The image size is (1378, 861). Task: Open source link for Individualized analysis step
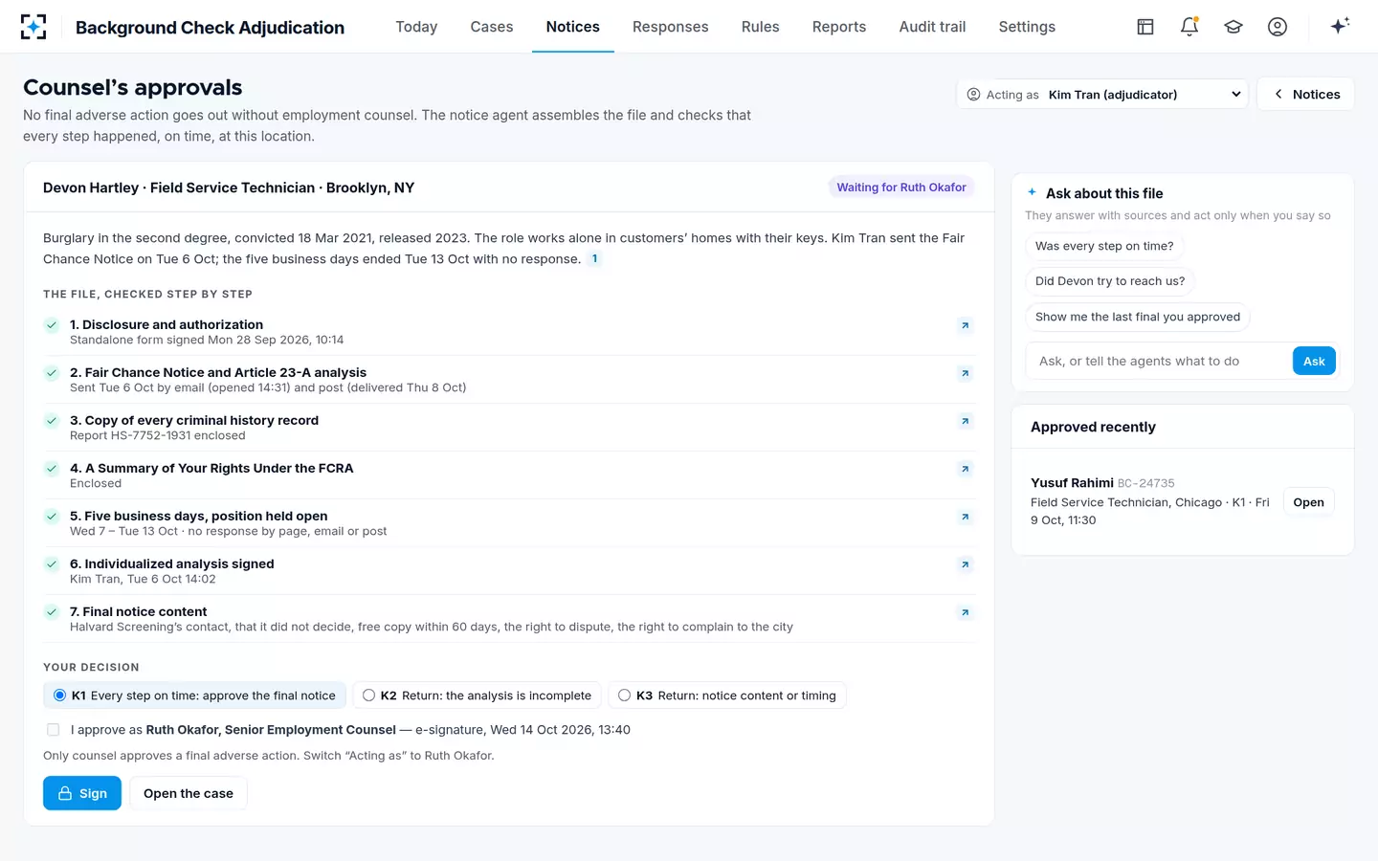click(965, 564)
